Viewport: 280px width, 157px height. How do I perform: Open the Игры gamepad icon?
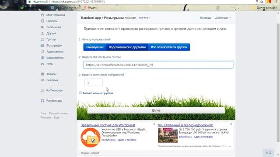[x=42, y=64]
